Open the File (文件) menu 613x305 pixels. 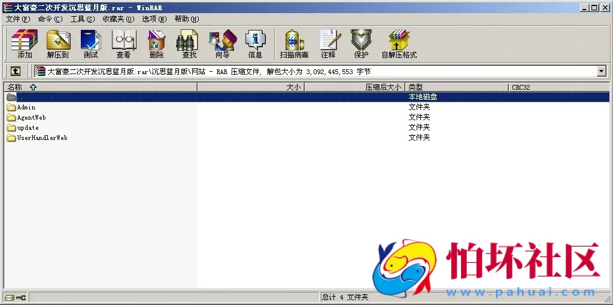coord(18,19)
